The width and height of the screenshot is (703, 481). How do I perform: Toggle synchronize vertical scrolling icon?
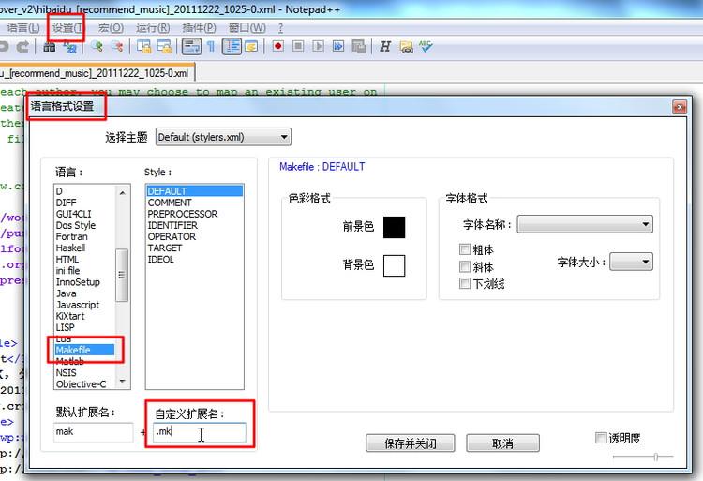click(x=144, y=46)
